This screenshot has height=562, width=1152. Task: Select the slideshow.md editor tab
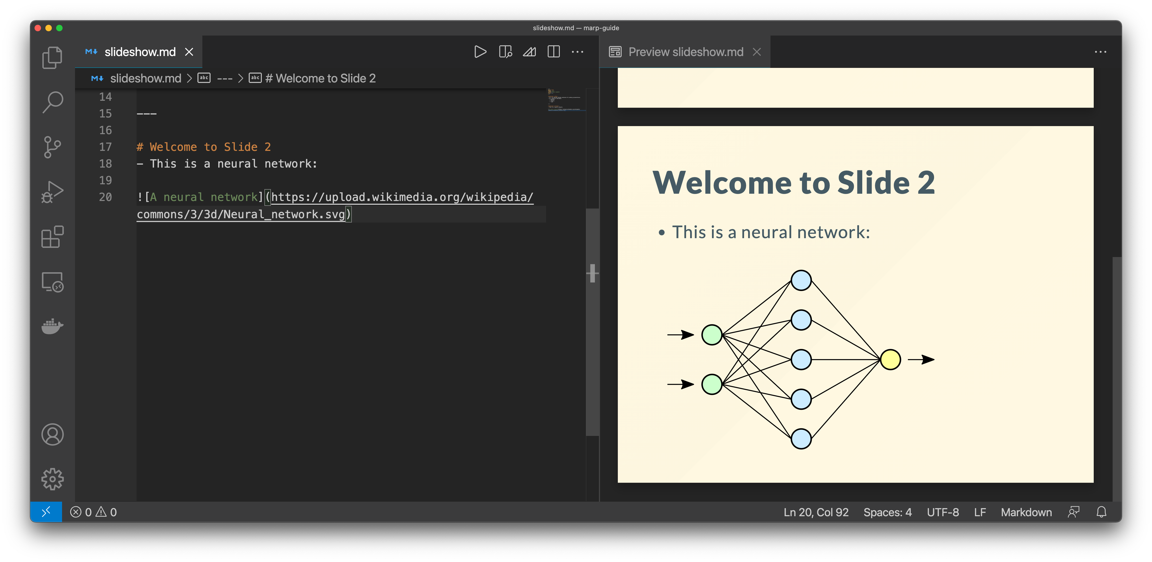click(139, 52)
